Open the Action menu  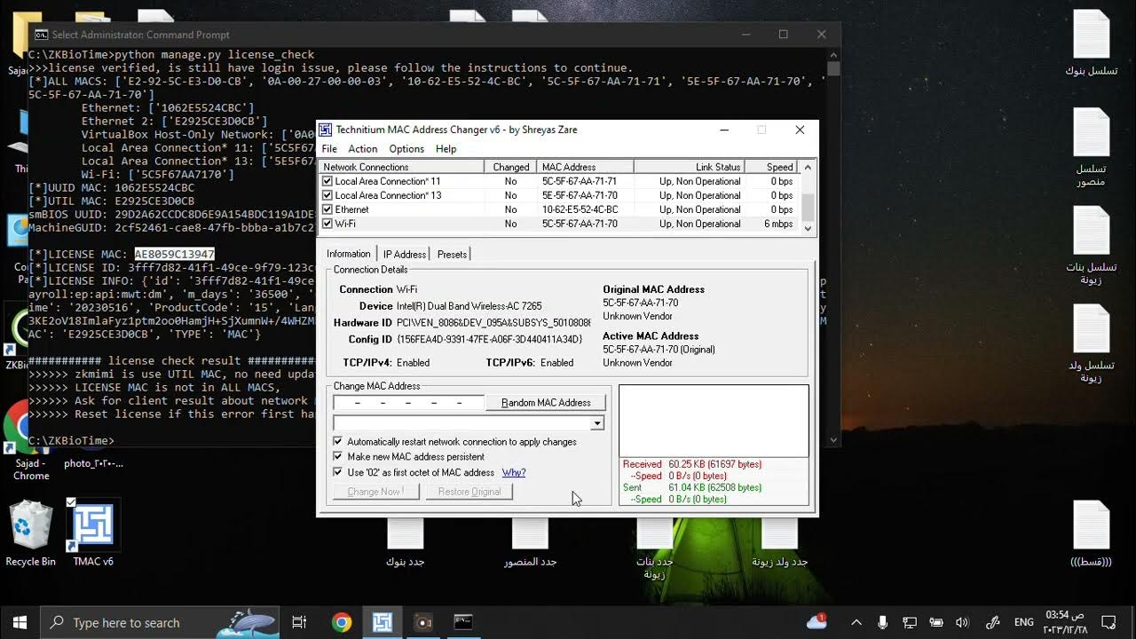362,149
